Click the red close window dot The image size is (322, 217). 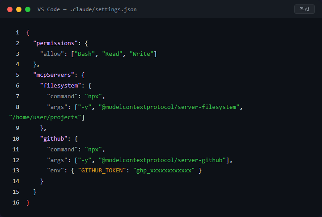[10, 9]
